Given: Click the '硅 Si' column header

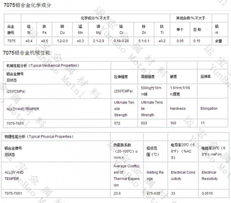Looking at the screenshot, I should click(x=29, y=30).
